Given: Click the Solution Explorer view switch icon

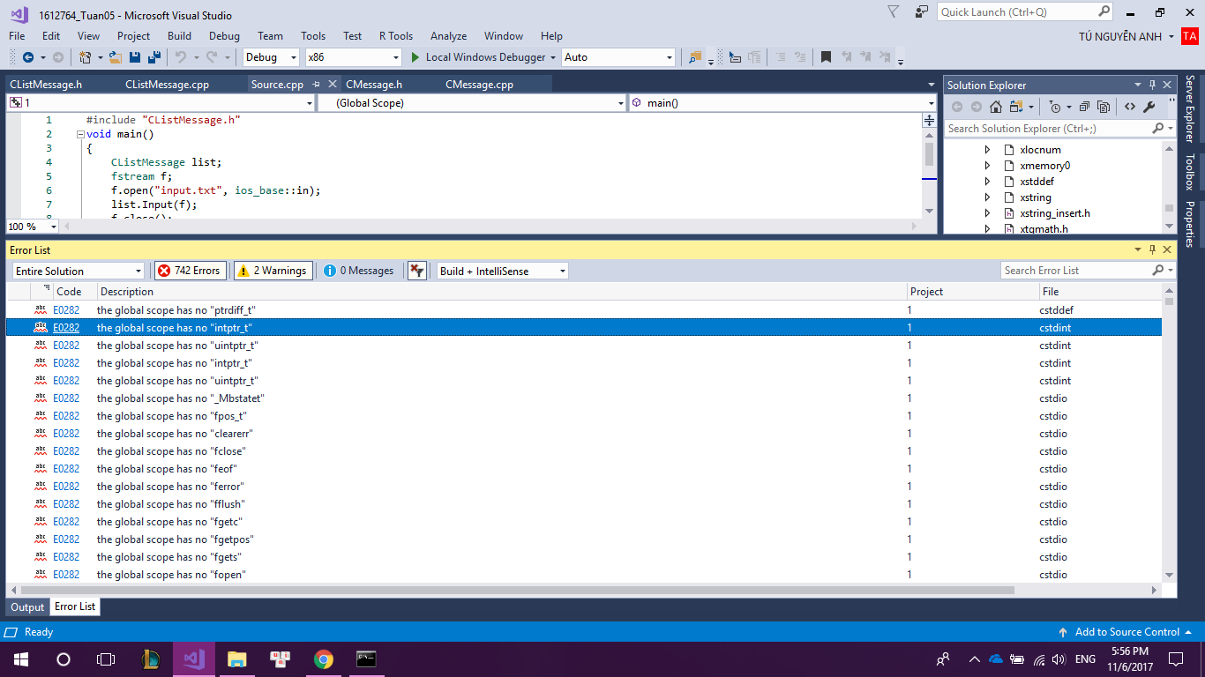Looking at the screenshot, I should tap(1017, 107).
